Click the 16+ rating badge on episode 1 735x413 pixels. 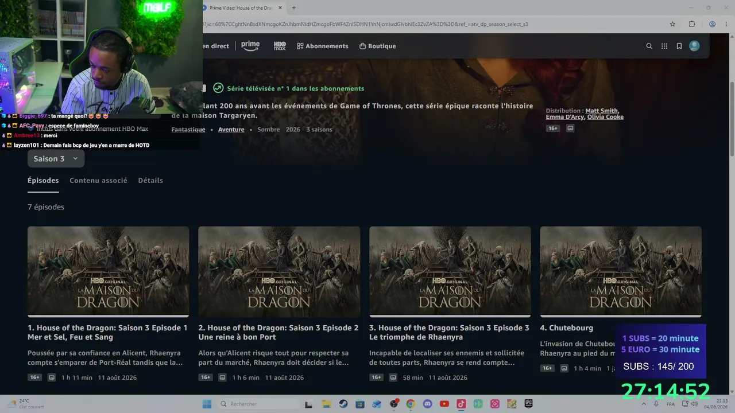point(34,377)
